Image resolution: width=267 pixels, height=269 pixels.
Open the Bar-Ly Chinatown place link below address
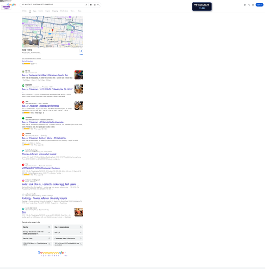(27, 61)
